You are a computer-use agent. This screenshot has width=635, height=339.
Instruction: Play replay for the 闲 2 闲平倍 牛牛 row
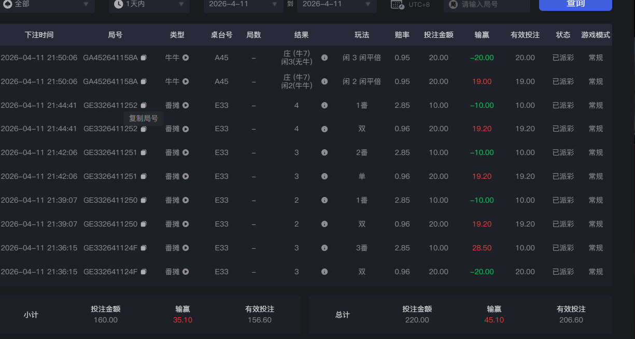coord(186,81)
